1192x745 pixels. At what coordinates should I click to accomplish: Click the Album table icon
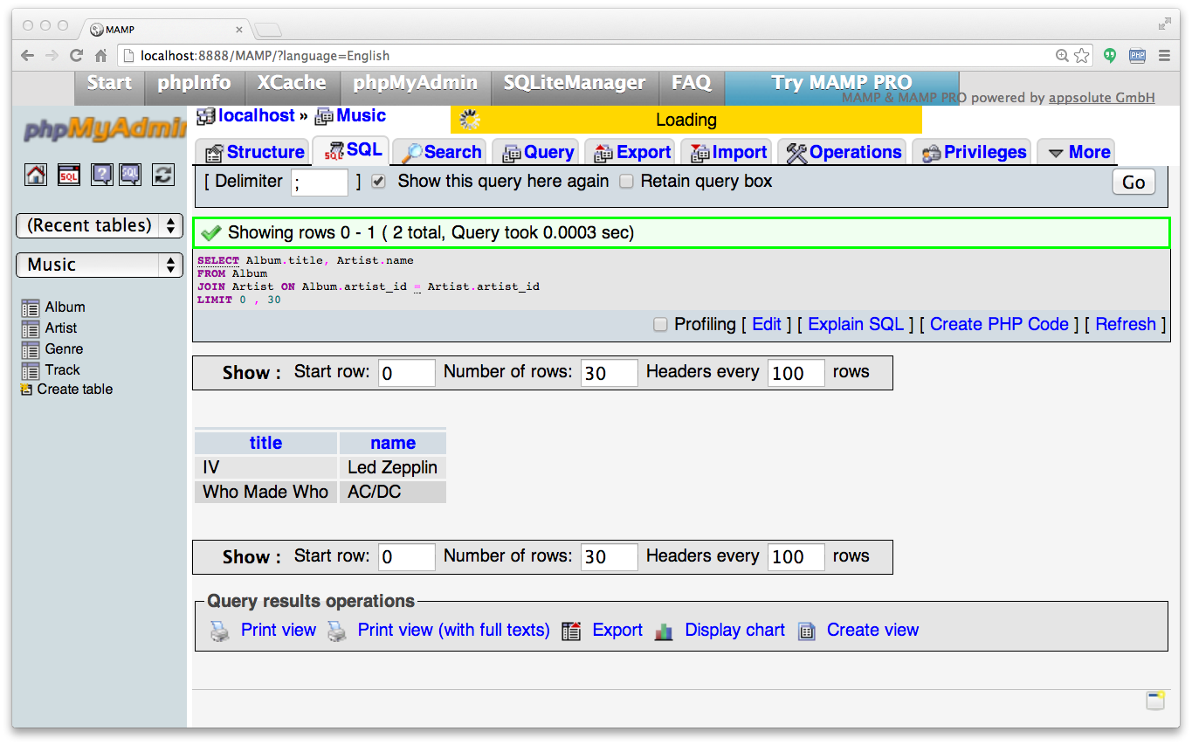click(31, 308)
